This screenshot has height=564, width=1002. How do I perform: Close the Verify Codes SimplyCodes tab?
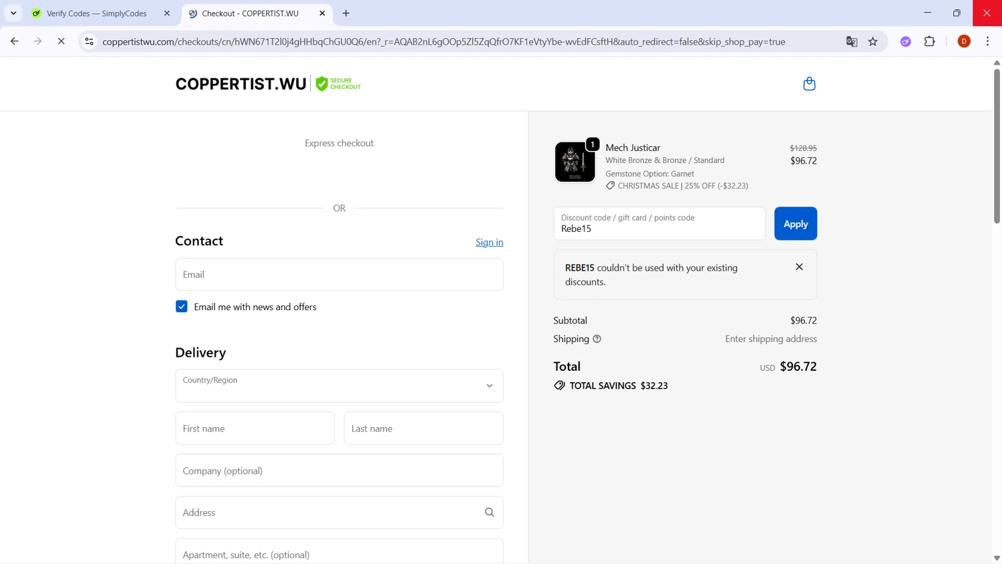pos(167,13)
